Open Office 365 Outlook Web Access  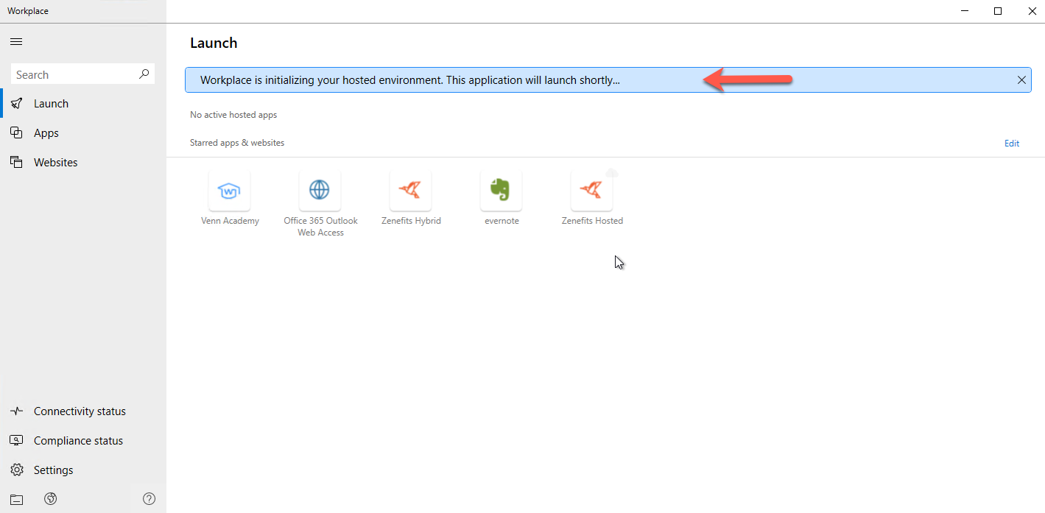point(320,191)
